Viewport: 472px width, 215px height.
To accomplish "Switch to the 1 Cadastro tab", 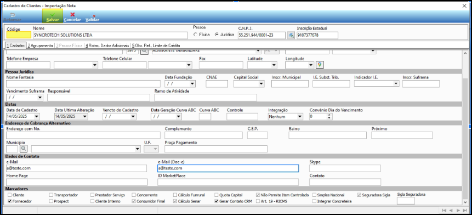I will click(x=16, y=46).
